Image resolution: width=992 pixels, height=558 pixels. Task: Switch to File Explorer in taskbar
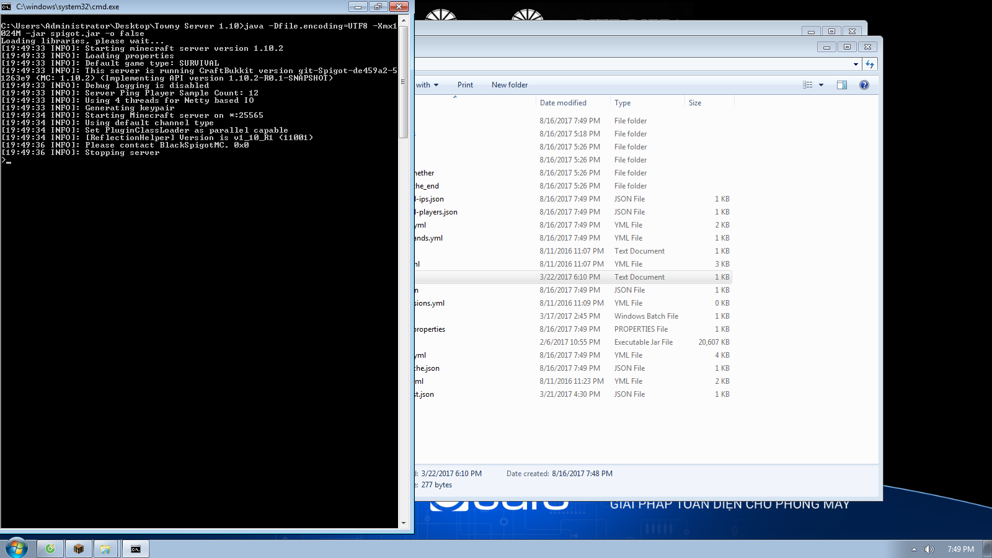[x=105, y=549]
